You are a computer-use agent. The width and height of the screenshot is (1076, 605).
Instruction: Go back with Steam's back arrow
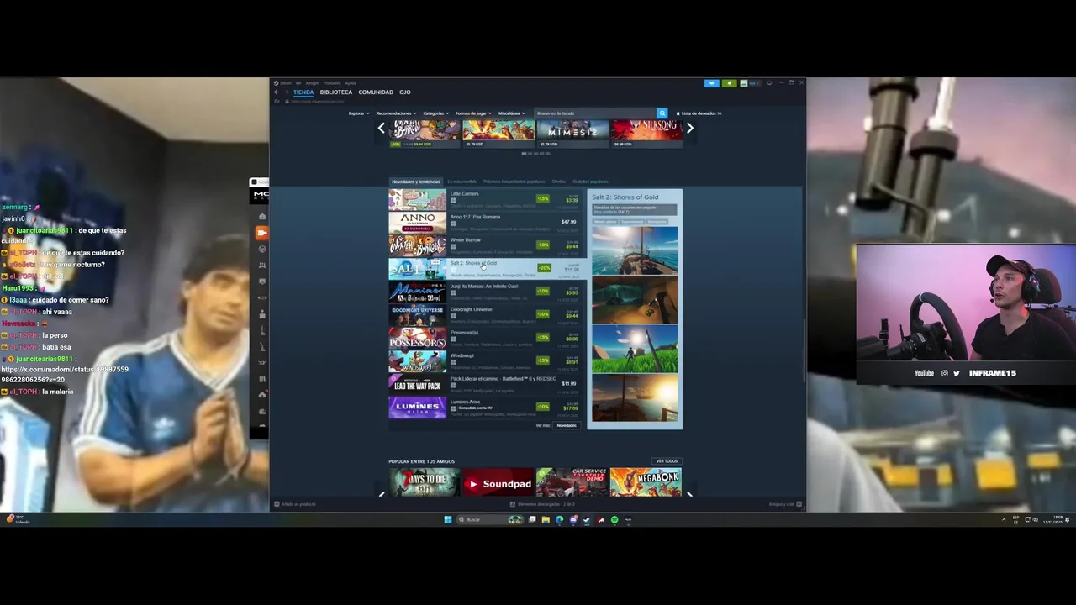[277, 92]
